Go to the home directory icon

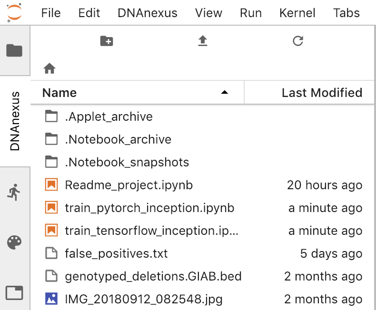(x=49, y=69)
